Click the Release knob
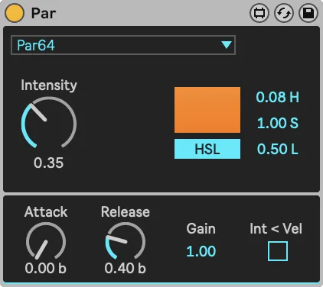This screenshot has height=287, width=323. pyautogui.click(x=126, y=241)
